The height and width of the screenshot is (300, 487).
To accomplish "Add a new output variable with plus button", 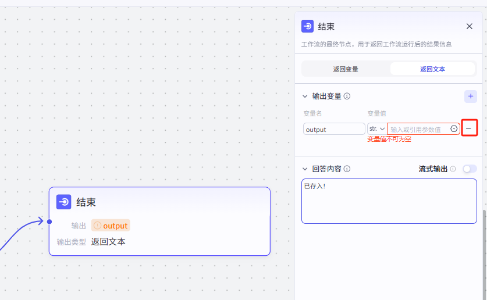I will point(470,97).
